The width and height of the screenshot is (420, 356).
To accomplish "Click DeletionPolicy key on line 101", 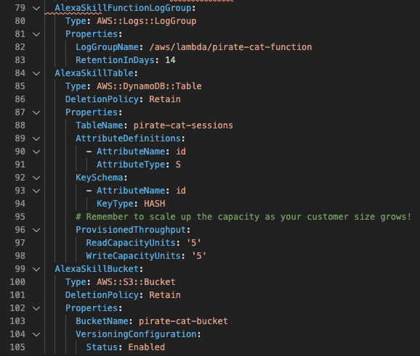I will click(102, 295).
